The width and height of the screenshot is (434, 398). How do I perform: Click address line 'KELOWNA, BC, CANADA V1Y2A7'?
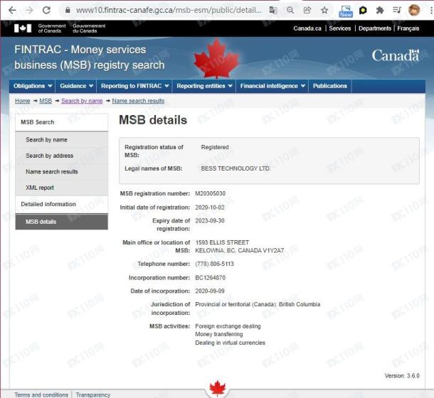pos(240,251)
